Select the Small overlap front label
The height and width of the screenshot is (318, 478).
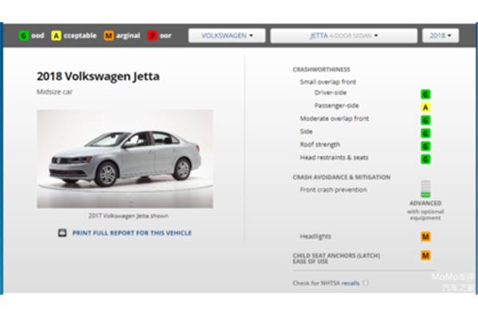click(x=328, y=82)
